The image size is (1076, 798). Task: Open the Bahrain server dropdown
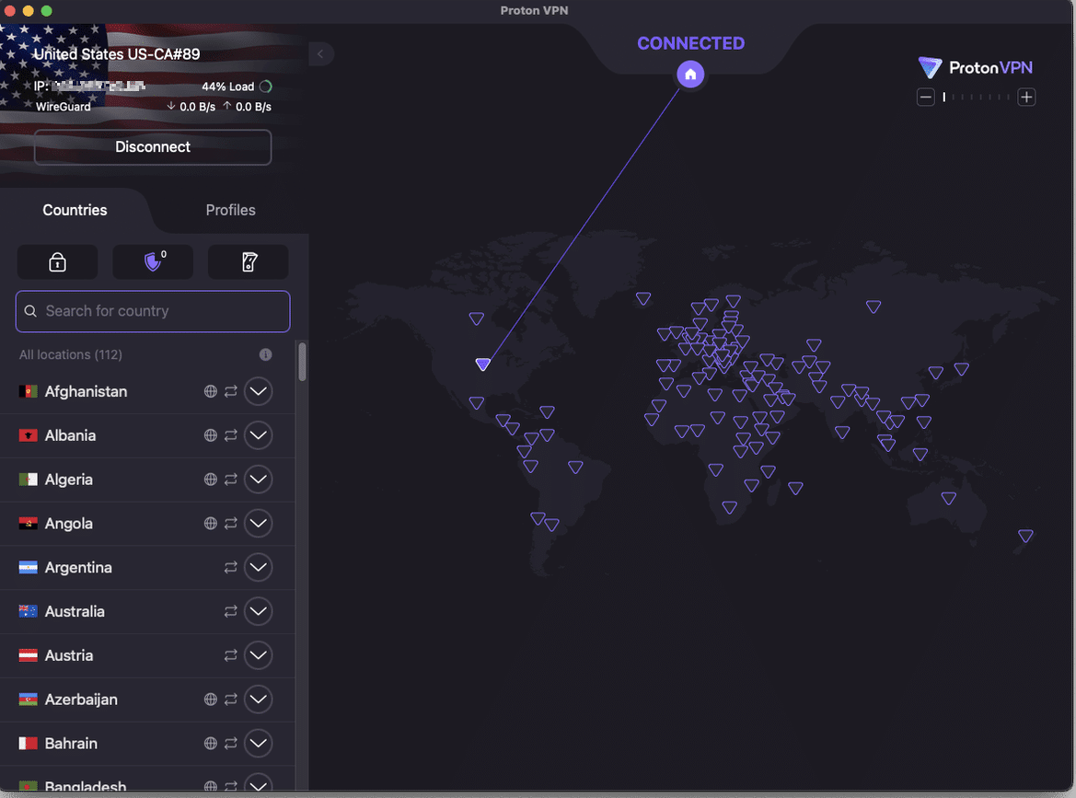click(258, 743)
